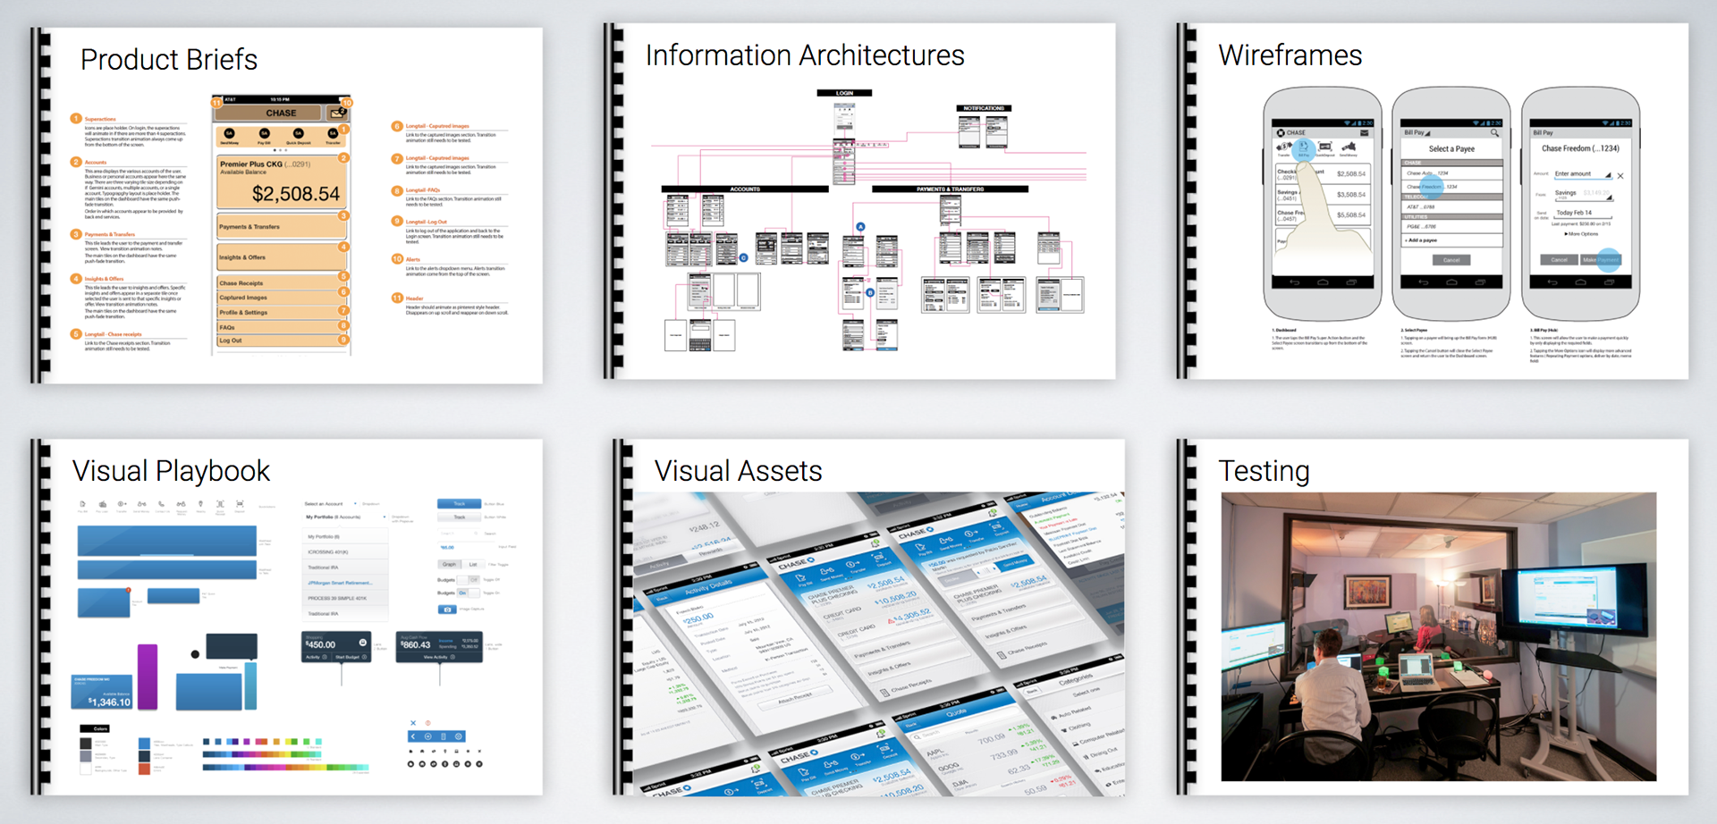The image size is (1717, 824).
Task: Choose JPMorgan Smart Retirement in portfolio list
Action: (x=341, y=583)
